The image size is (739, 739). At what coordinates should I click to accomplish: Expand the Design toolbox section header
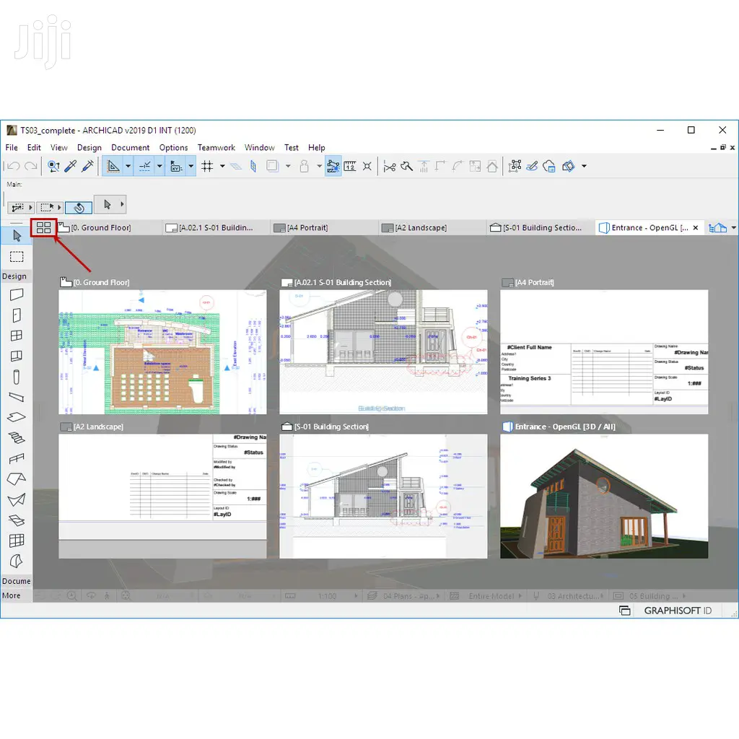14,276
